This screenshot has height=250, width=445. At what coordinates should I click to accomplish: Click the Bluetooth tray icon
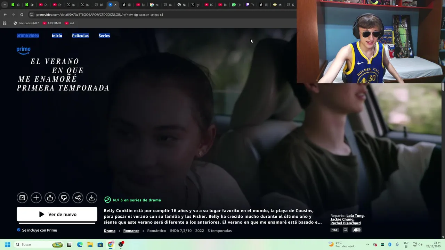point(390,244)
